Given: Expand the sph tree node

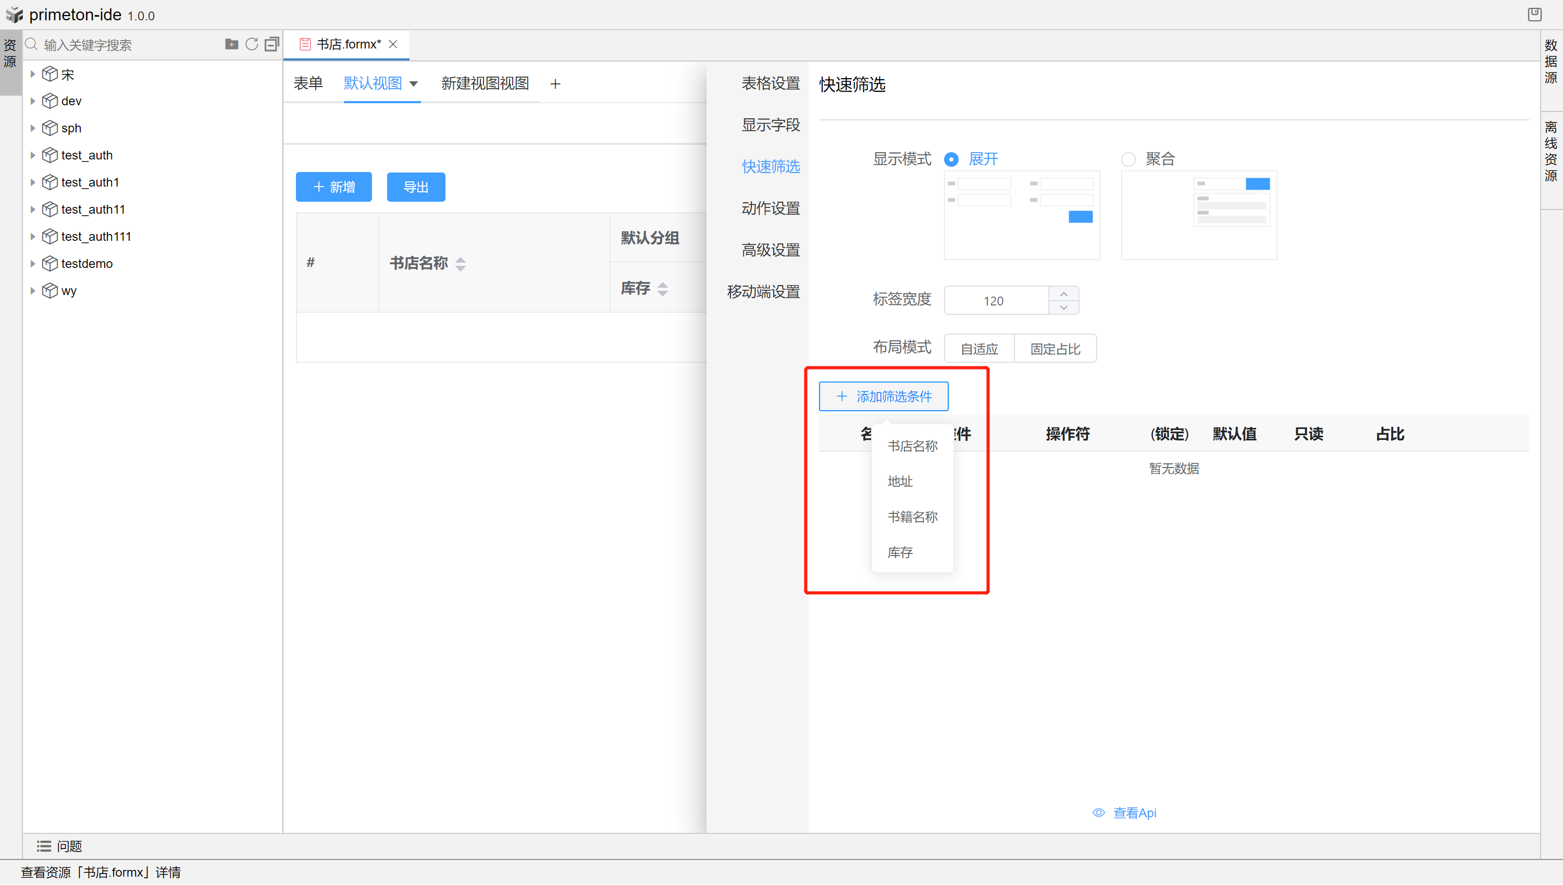Looking at the screenshot, I should pyautogui.click(x=33, y=128).
